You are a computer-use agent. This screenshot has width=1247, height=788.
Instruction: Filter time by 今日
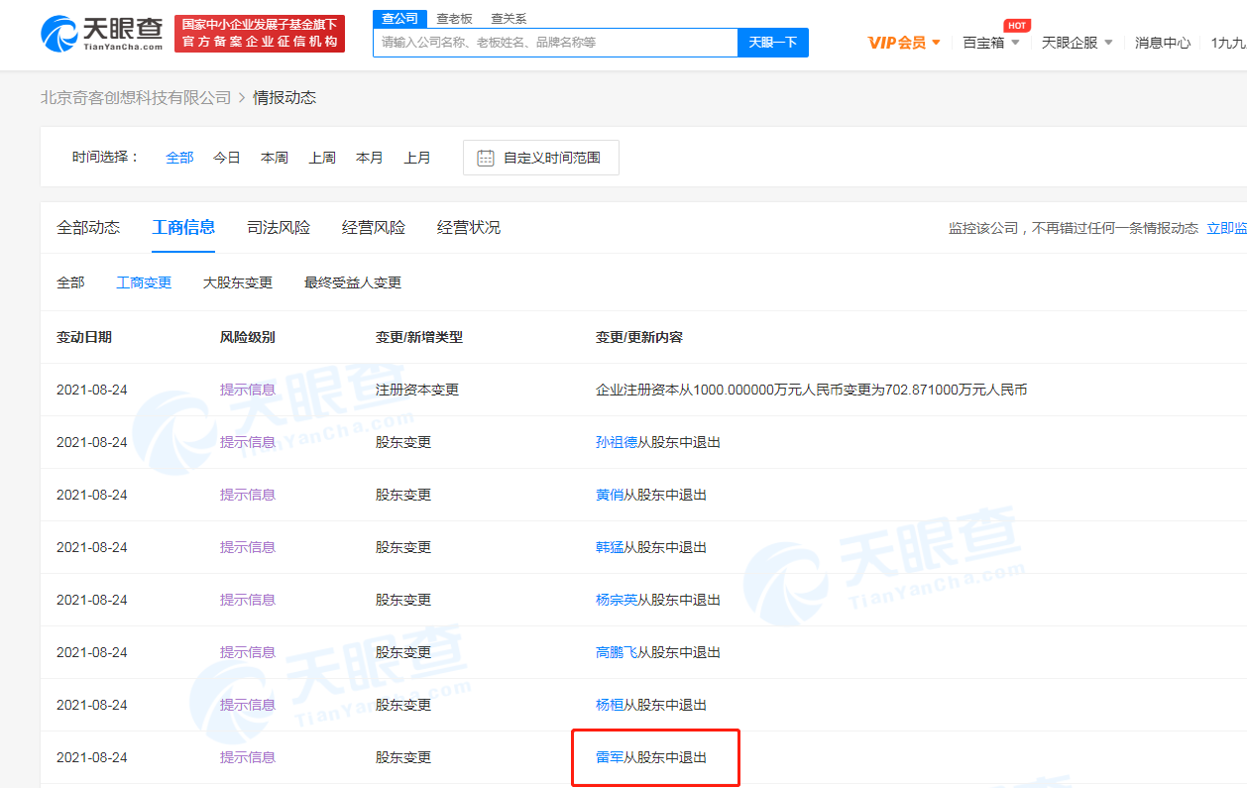pos(227,158)
